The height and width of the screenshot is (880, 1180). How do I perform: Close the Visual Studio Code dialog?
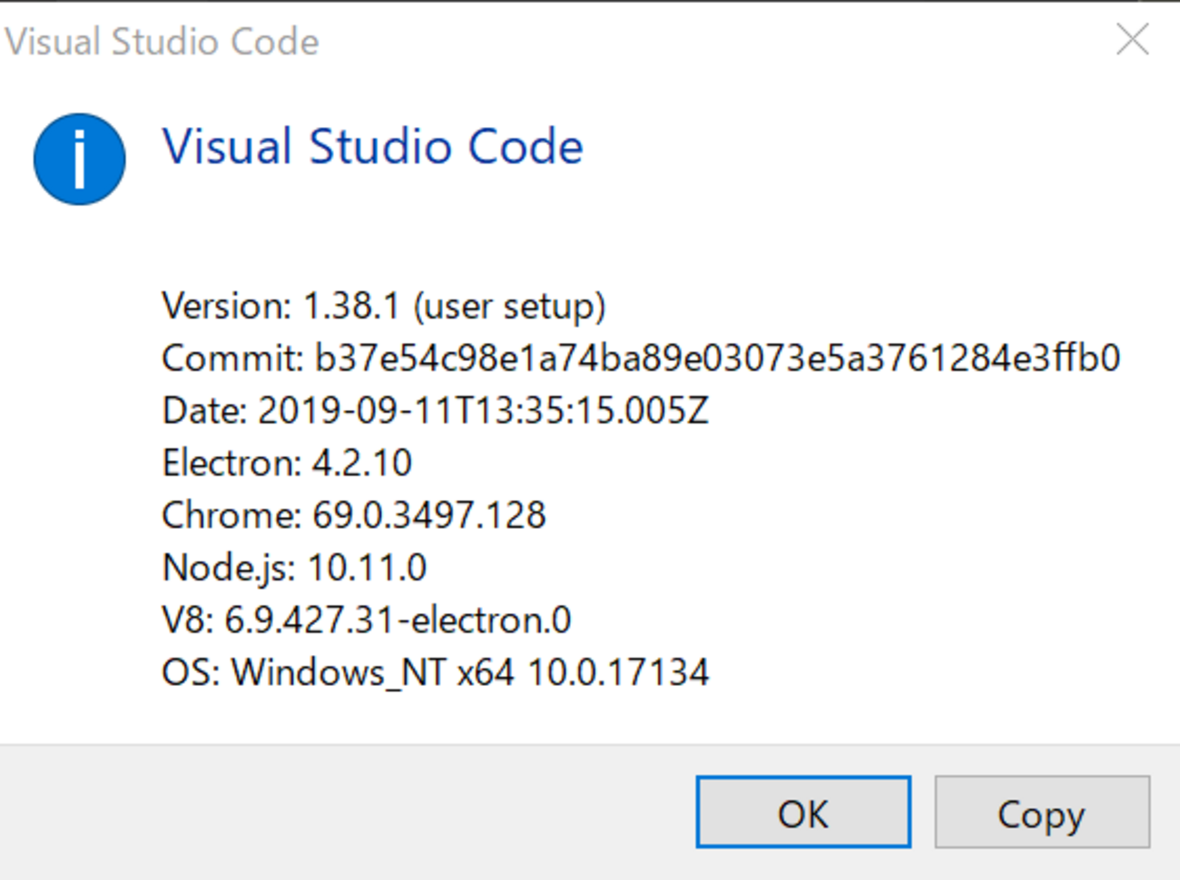click(x=1132, y=40)
